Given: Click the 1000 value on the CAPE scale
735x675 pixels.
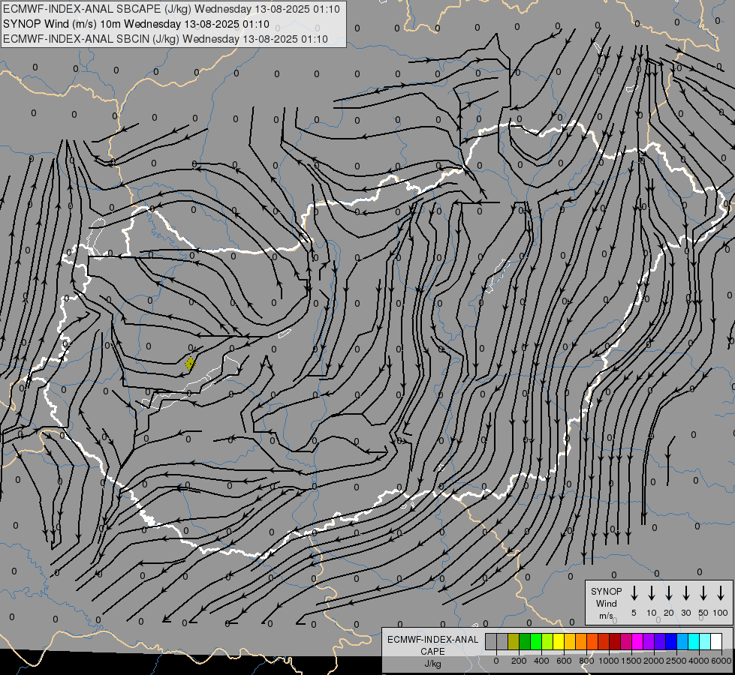Looking at the screenshot, I should 609,661.
